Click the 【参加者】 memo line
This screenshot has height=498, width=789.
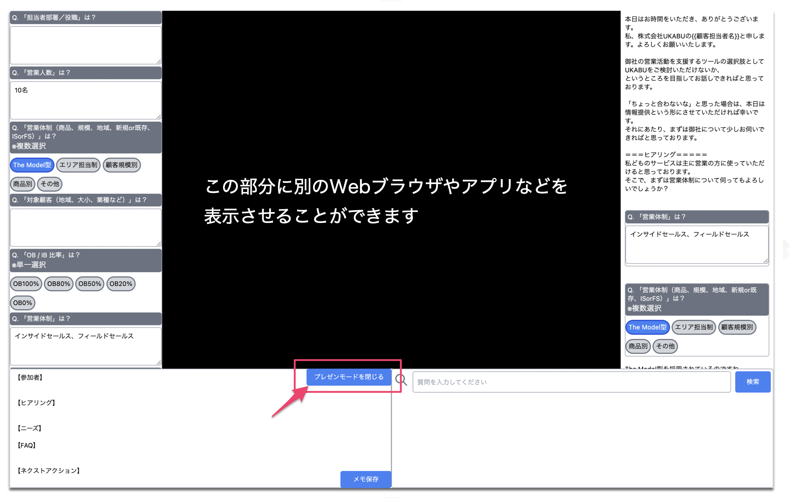(x=30, y=377)
